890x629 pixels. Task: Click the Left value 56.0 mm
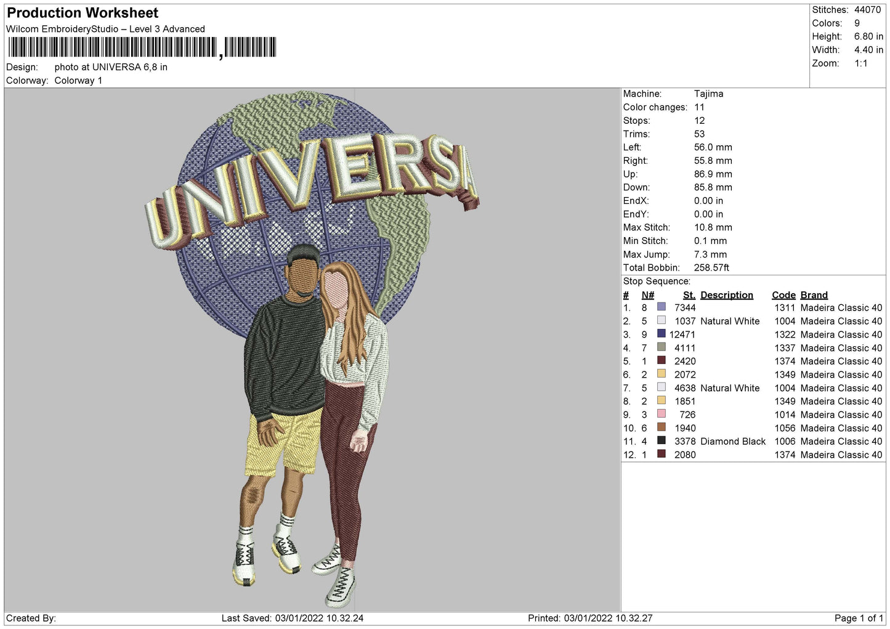713,147
